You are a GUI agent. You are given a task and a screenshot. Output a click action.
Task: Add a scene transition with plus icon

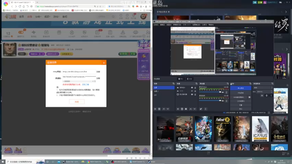[x=262, y=95]
